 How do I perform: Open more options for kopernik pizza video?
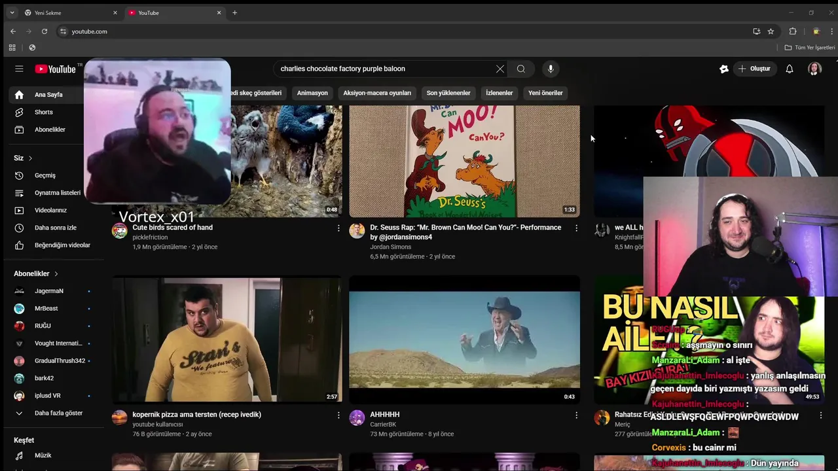pos(338,415)
